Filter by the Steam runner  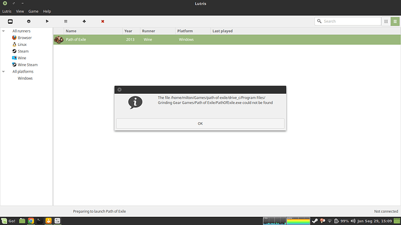[x=23, y=51]
